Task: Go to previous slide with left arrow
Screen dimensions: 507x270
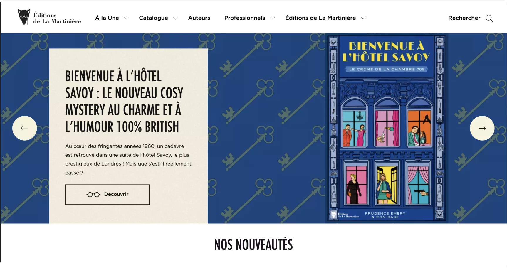Action: point(25,128)
